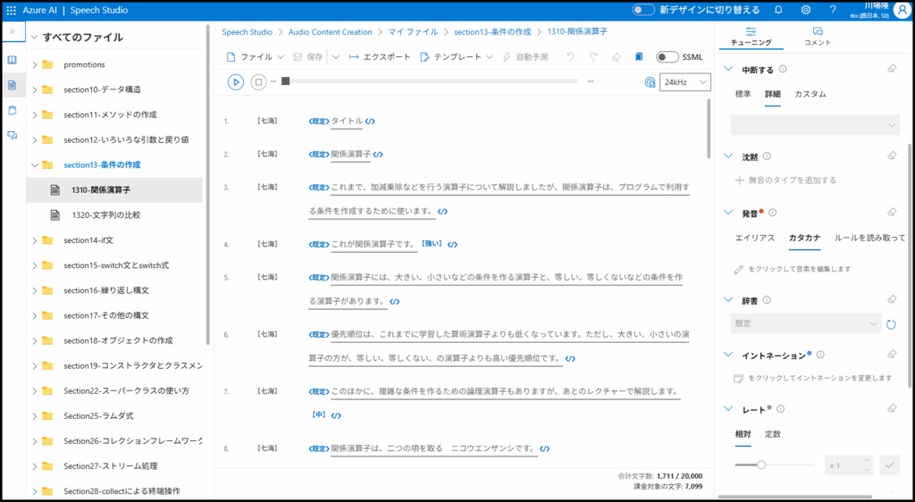Open the notifications bell icon

(x=778, y=10)
